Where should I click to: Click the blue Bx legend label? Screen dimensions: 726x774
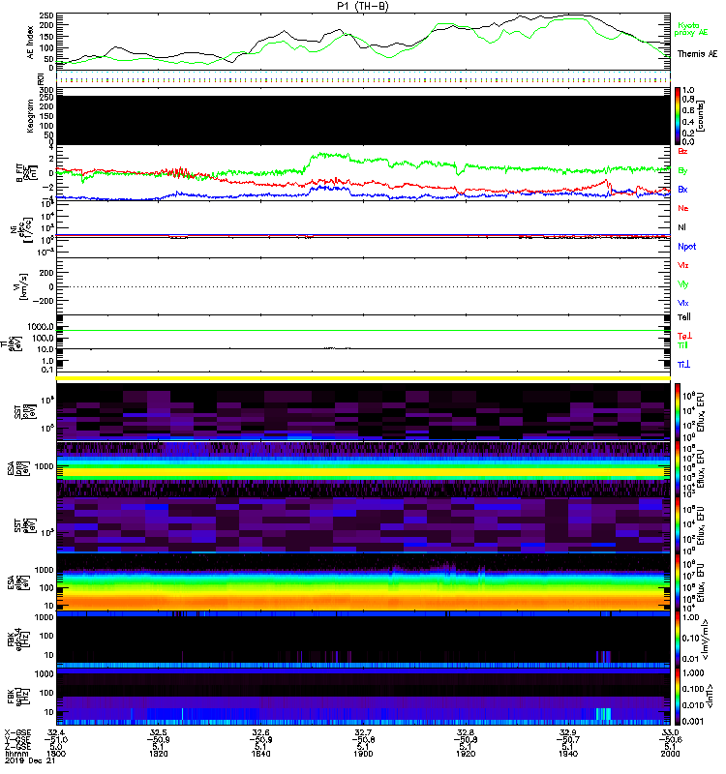click(x=682, y=189)
